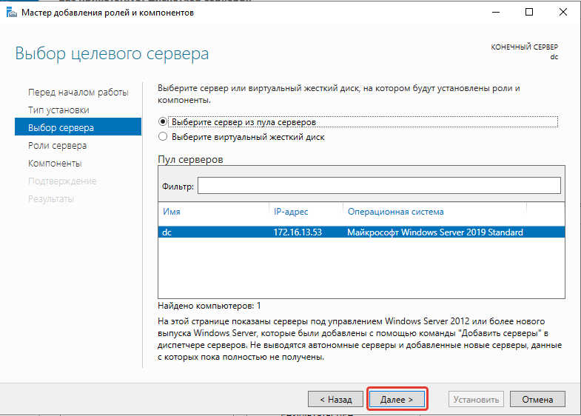This screenshot has height=416, width=581.
Task: Go to the 'Тип установки' step
Action: pyautogui.click(x=58, y=110)
